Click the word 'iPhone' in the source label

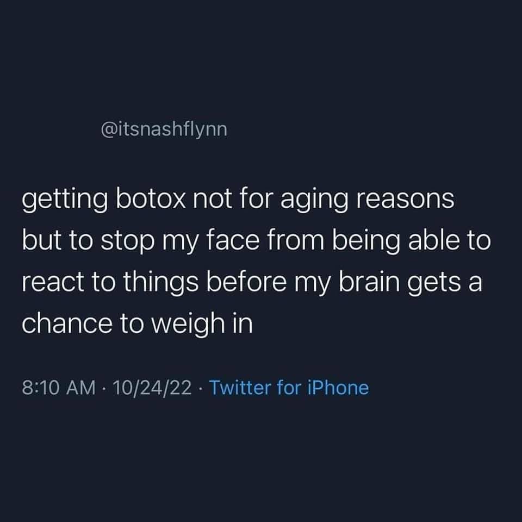click(x=338, y=388)
